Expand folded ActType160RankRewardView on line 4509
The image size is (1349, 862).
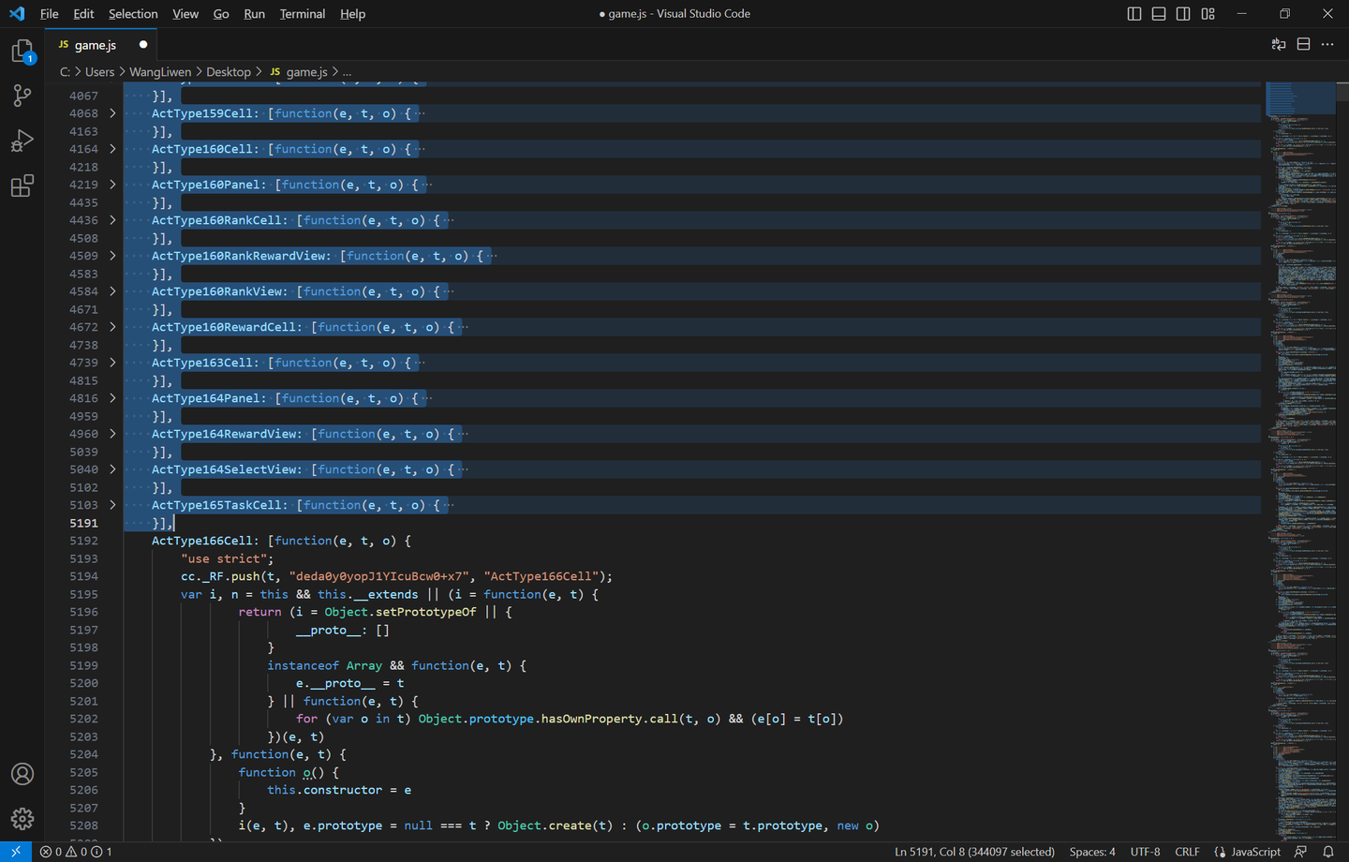pyautogui.click(x=112, y=256)
